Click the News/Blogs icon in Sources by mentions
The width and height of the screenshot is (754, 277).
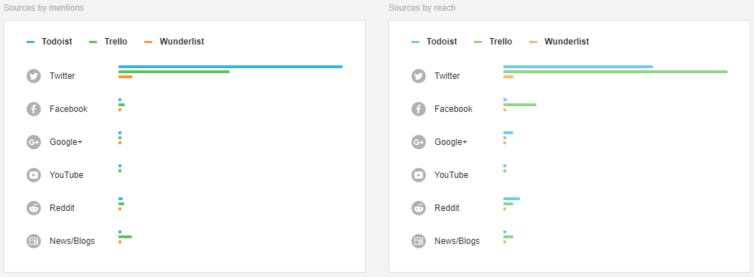pos(34,241)
